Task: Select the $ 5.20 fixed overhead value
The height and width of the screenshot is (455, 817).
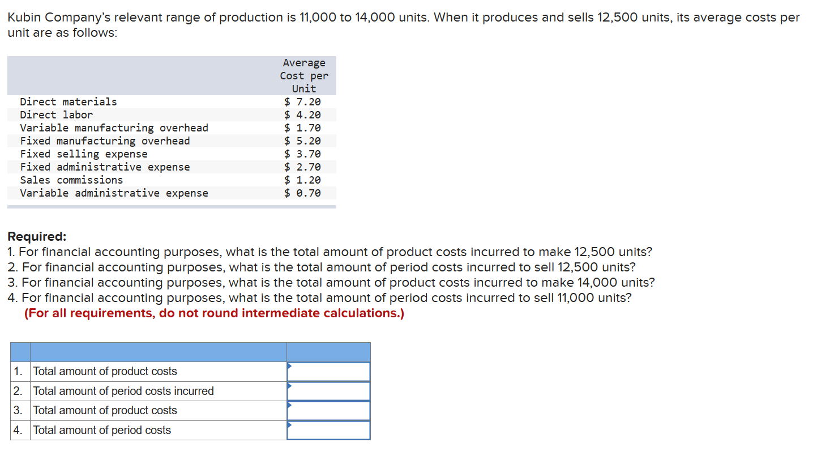Action: [302, 141]
